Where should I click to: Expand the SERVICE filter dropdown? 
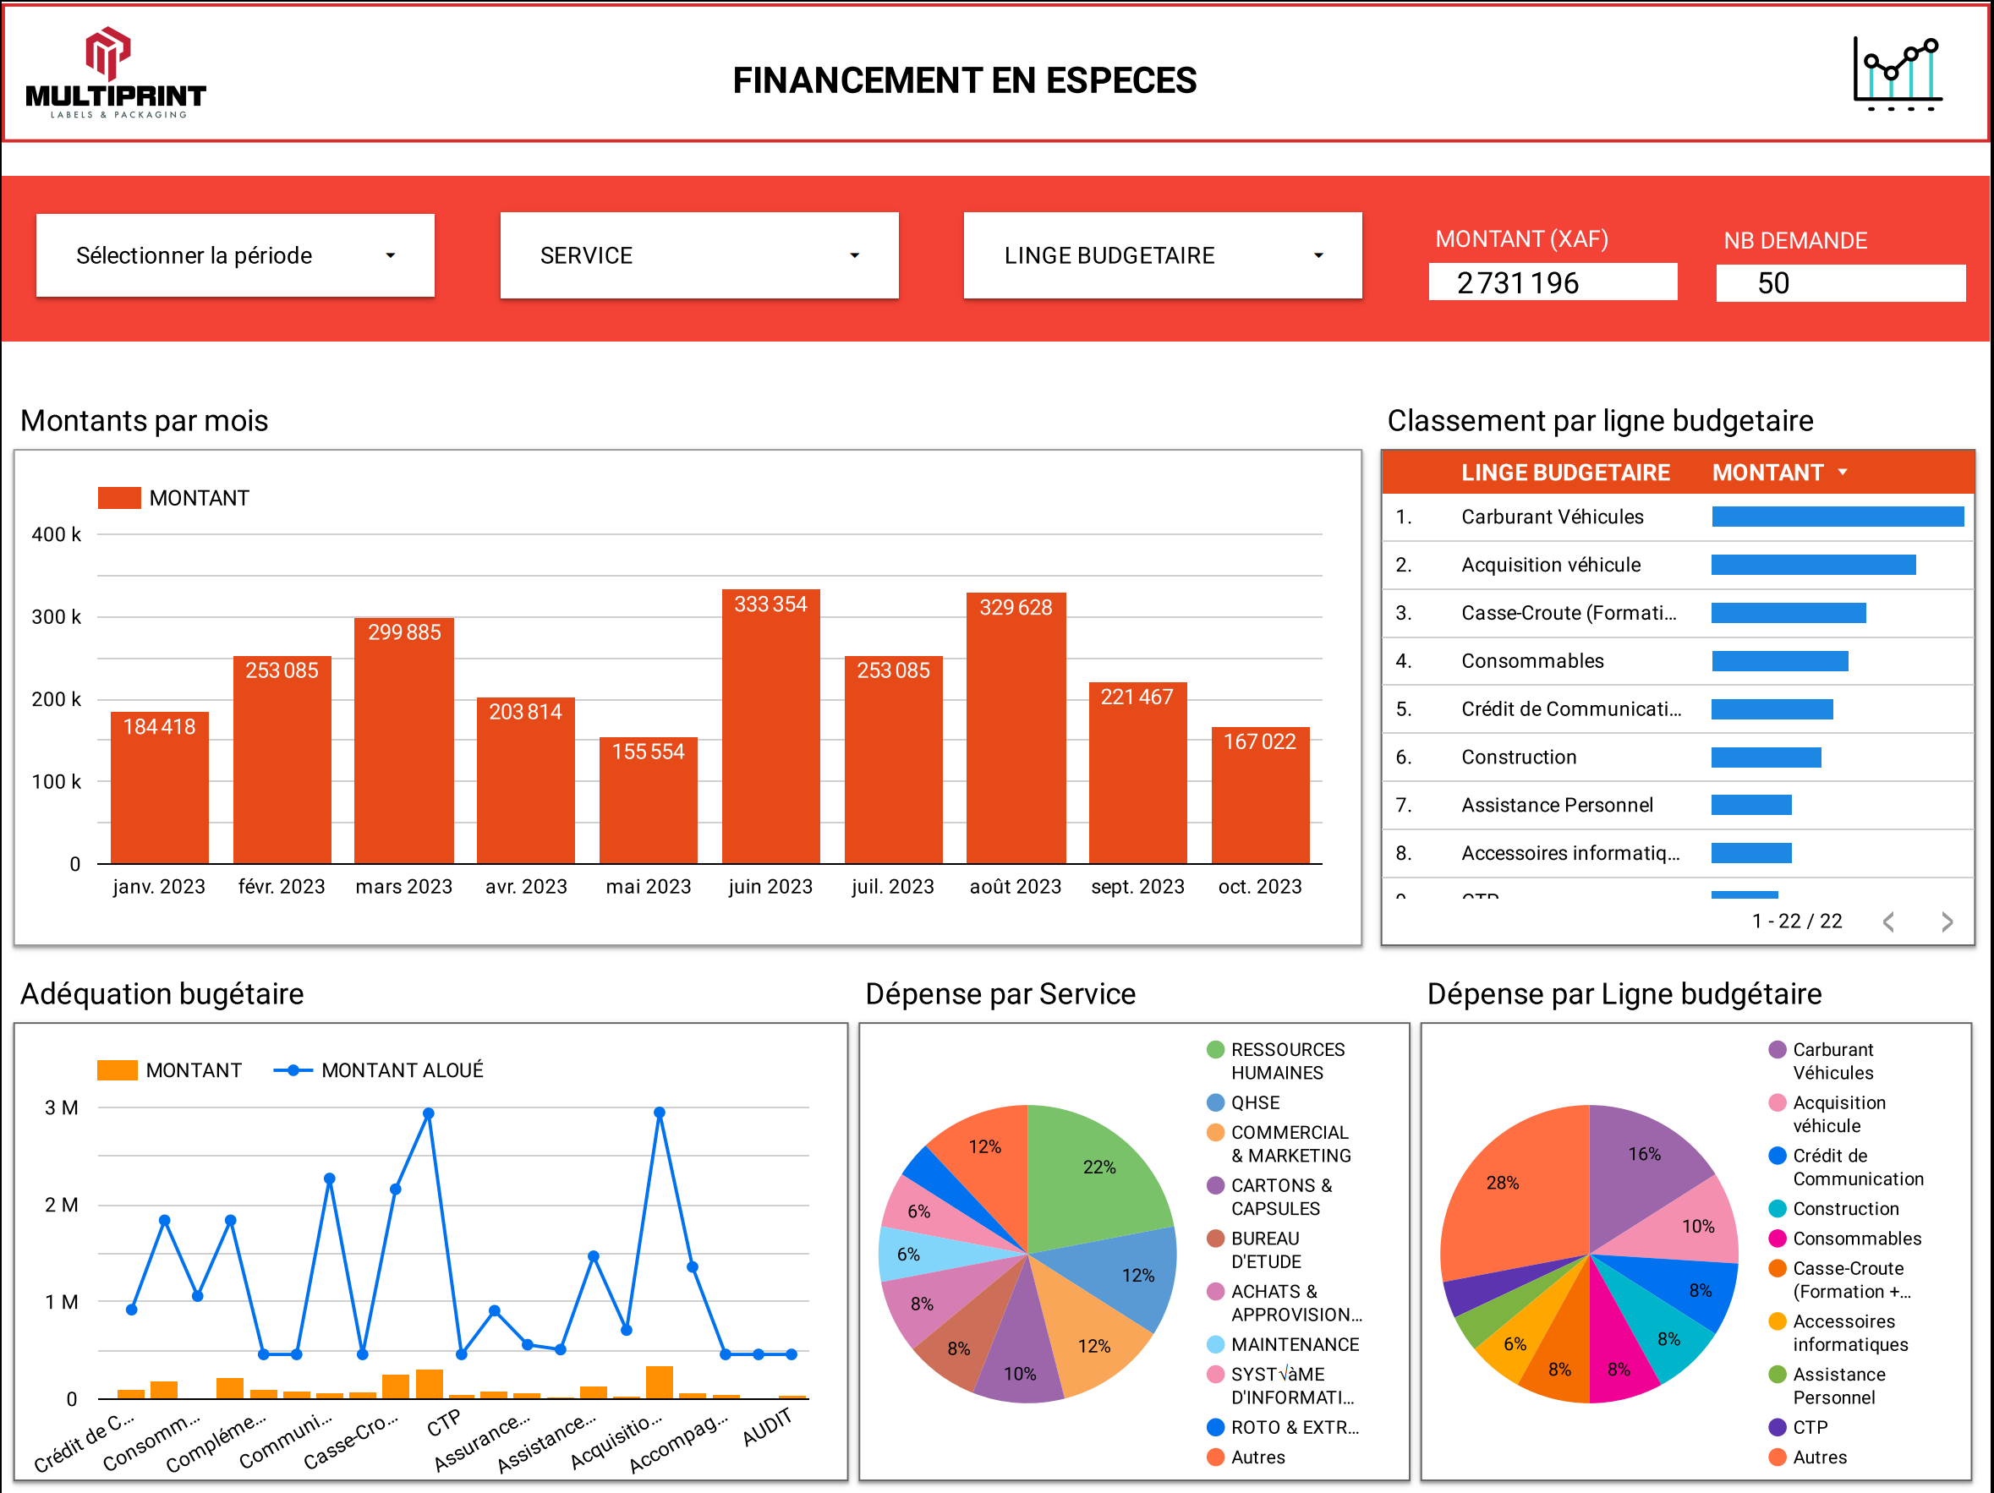click(699, 256)
